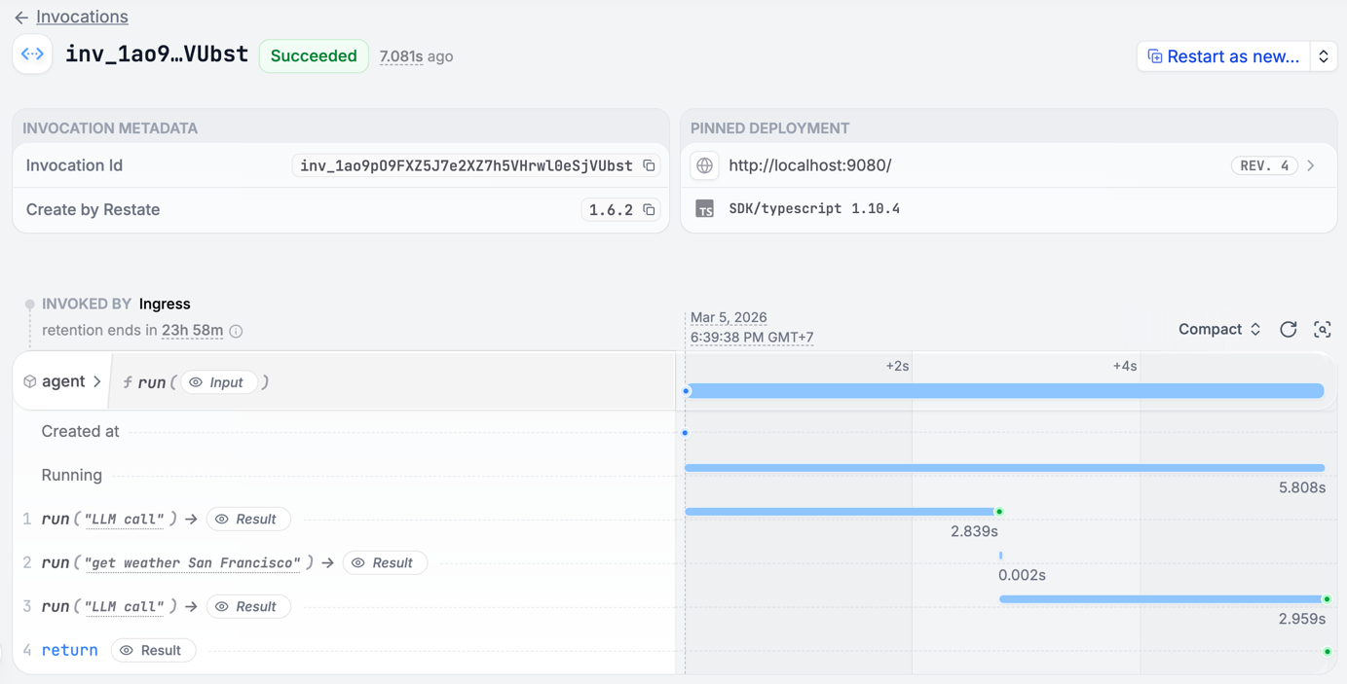This screenshot has height=684, width=1347.
Task: Copy the Restate version 1.6.2 with the copy icon
Action: [649, 210]
